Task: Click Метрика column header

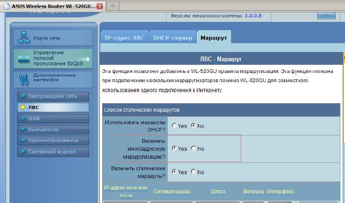Action: pyautogui.click(x=253, y=192)
